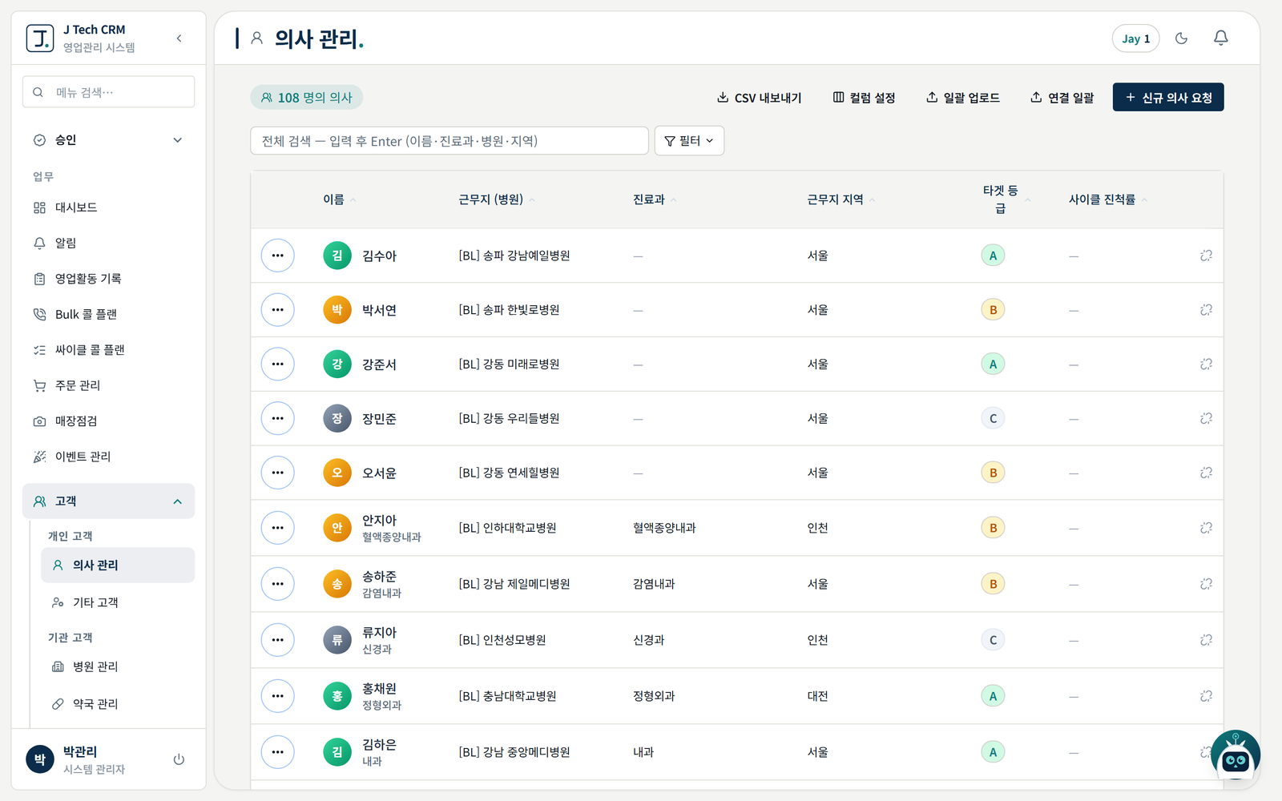The width and height of the screenshot is (1282, 801).
Task: Open 이벤트 관리 menu item
Action: coord(108,457)
